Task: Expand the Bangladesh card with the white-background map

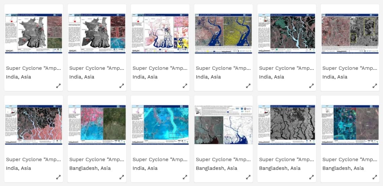Action: click(x=248, y=177)
